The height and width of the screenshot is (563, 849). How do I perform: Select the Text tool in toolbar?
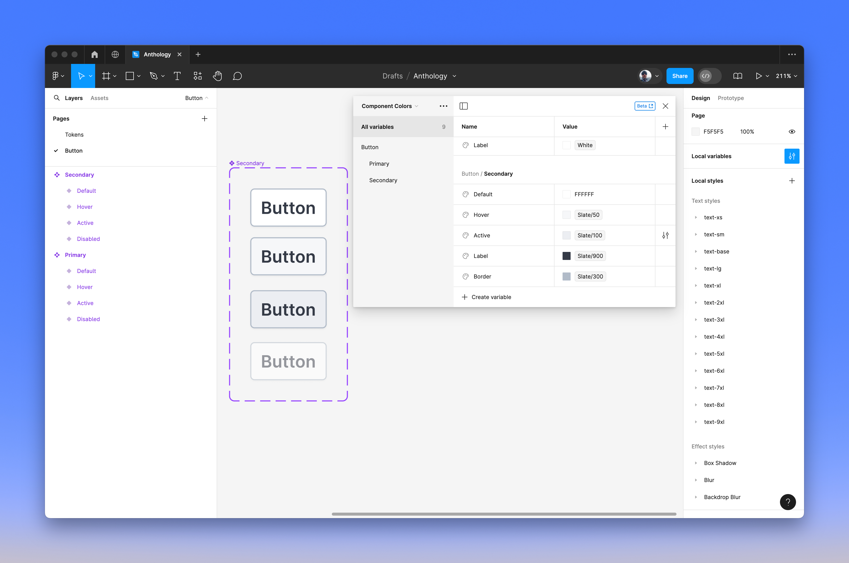(177, 76)
